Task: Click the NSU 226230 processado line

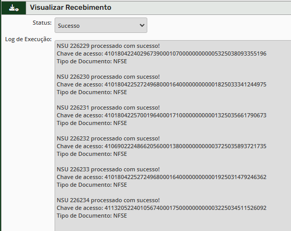Action: click(x=108, y=77)
